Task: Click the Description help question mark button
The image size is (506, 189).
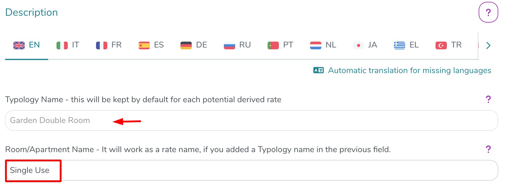Action: click(x=488, y=12)
